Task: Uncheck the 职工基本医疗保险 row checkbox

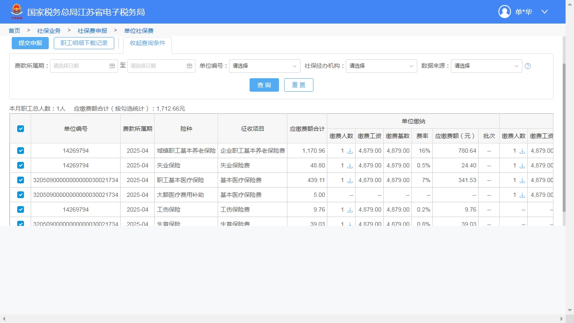Action: [x=21, y=180]
